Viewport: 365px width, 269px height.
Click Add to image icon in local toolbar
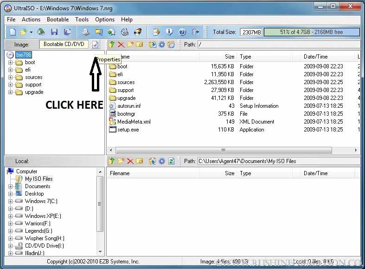coord(153,161)
